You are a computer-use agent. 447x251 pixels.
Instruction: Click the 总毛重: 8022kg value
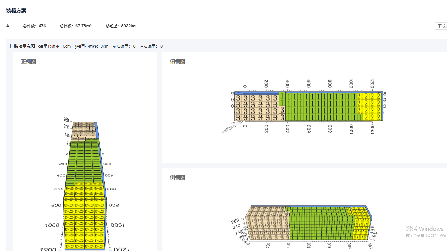point(121,26)
